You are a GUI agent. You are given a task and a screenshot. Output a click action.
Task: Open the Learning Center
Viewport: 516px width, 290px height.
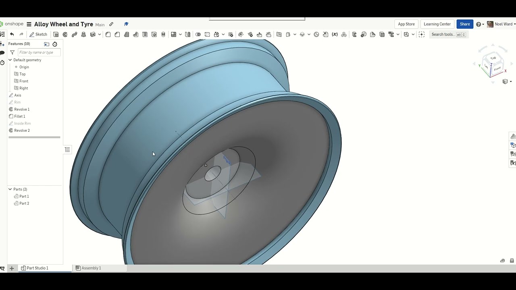tap(437, 24)
